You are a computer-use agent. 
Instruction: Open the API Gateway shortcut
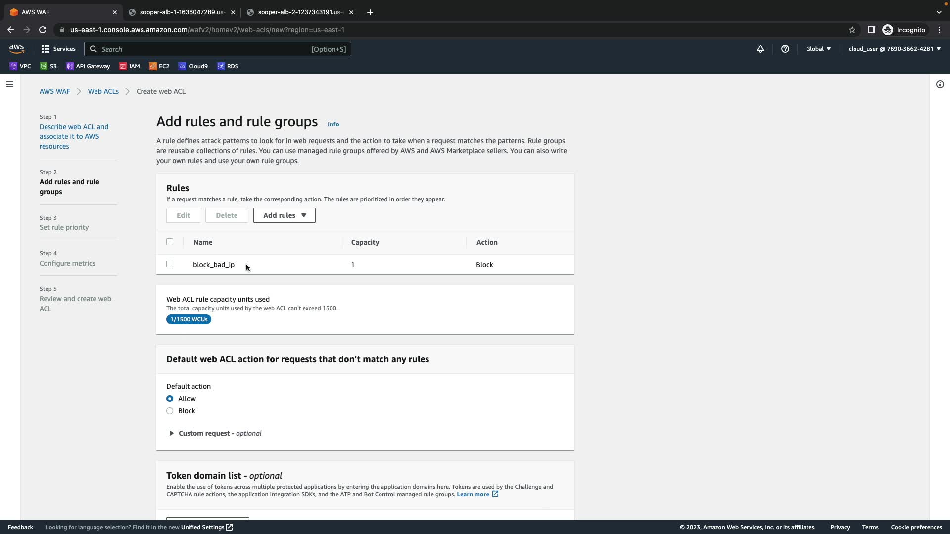click(88, 66)
